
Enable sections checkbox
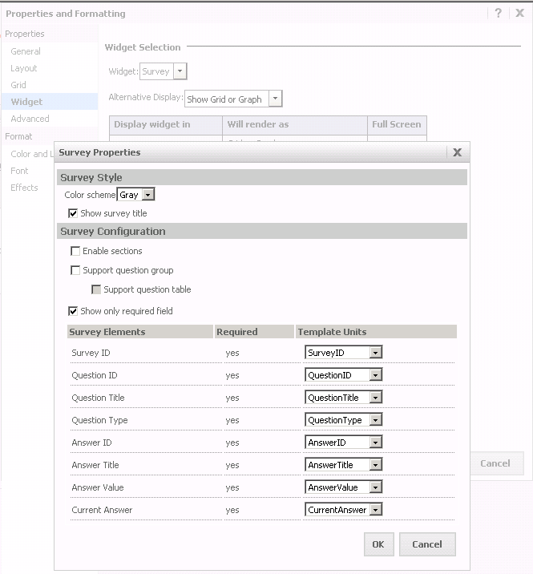(75, 251)
